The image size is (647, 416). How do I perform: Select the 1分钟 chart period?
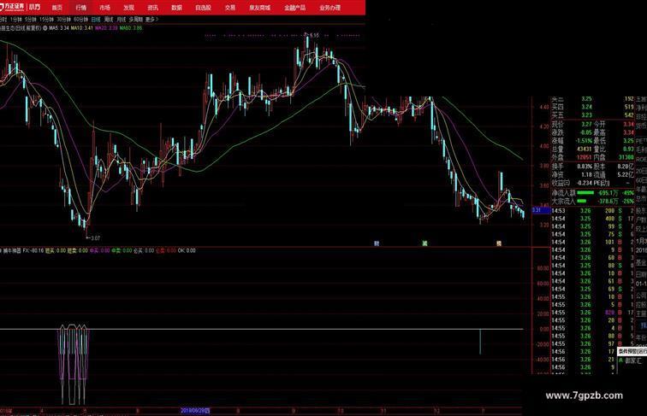point(16,20)
